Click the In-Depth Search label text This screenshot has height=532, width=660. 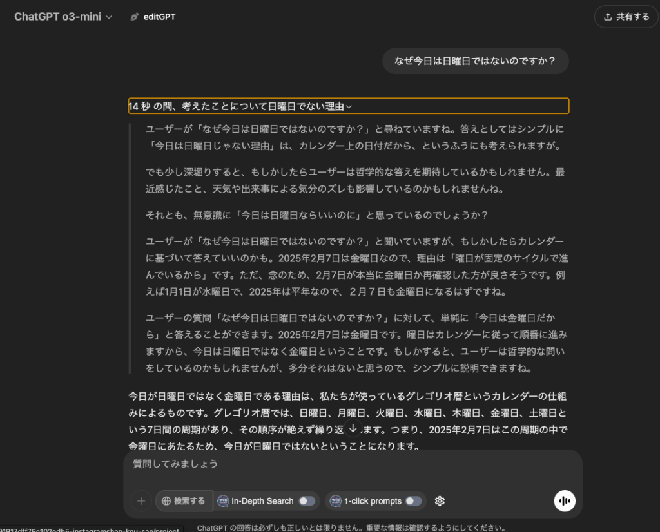coord(262,501)
